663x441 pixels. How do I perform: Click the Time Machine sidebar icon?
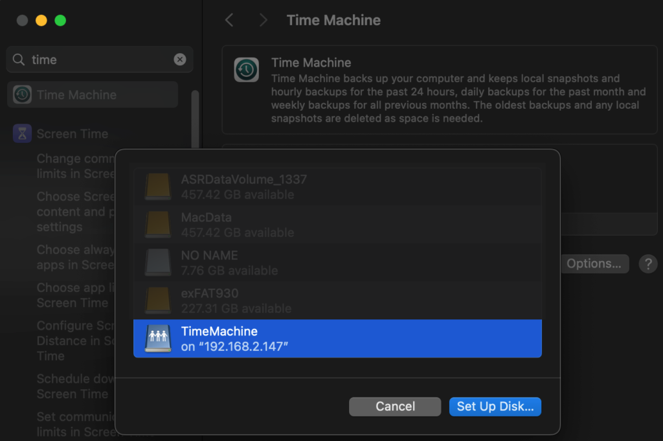coord(22,95)
